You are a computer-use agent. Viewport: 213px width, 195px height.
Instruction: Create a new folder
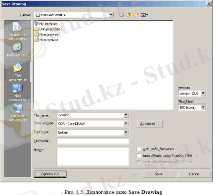click(x=136, y=15)
